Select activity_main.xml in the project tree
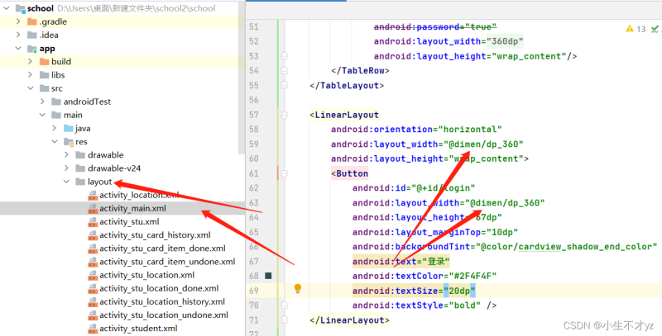This screenshot has width=662, height=336. pyautogui.click(x=132, y=208)
